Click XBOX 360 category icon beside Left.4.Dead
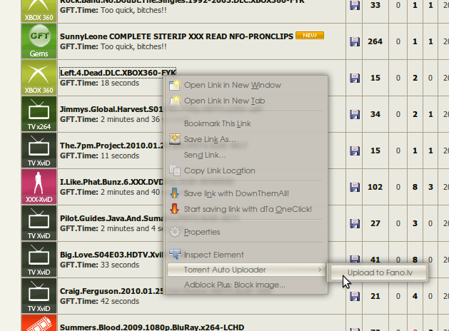Screen dimensions: 449x331 pyautogui.click(x=39, y=78)
